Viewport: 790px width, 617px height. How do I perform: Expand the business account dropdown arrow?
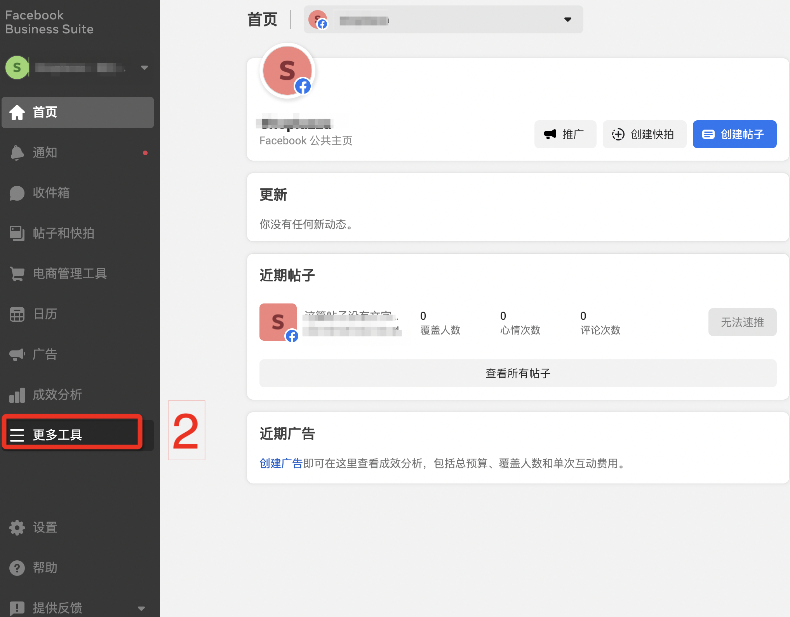(144, 68)
